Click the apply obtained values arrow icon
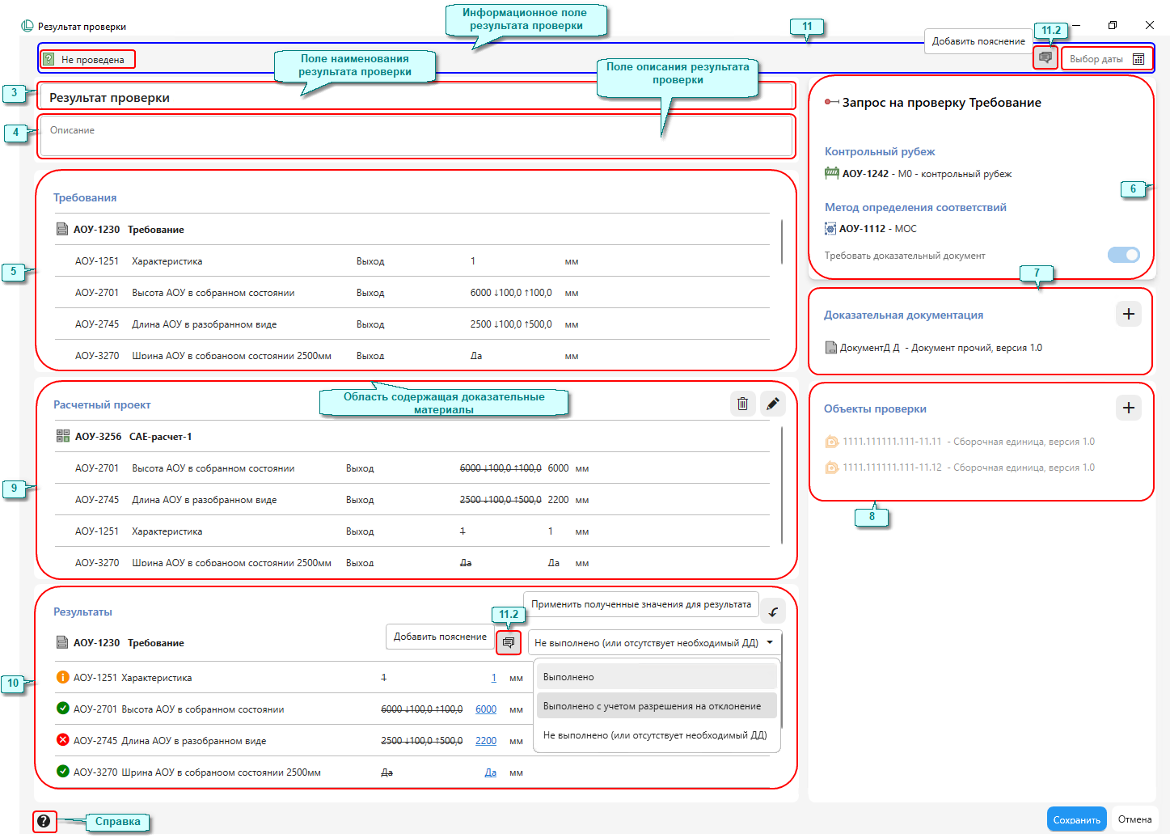1170x838 pixels. pyautogui.click(x=773, y=612)
